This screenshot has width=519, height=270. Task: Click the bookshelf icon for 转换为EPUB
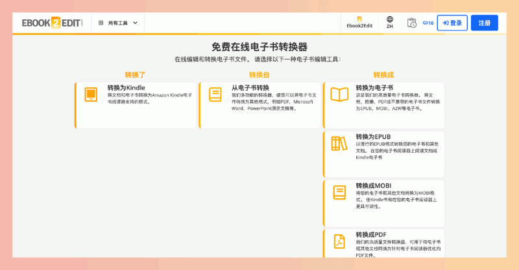click(339, 144)
